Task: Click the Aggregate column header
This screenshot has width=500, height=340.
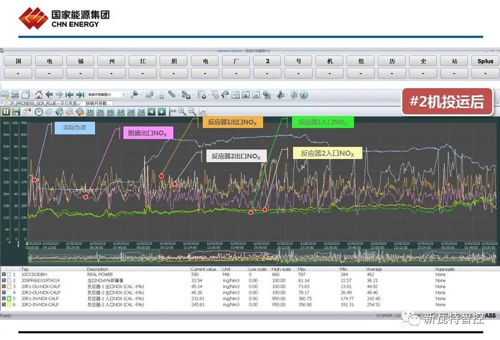Action: (445, 269)
